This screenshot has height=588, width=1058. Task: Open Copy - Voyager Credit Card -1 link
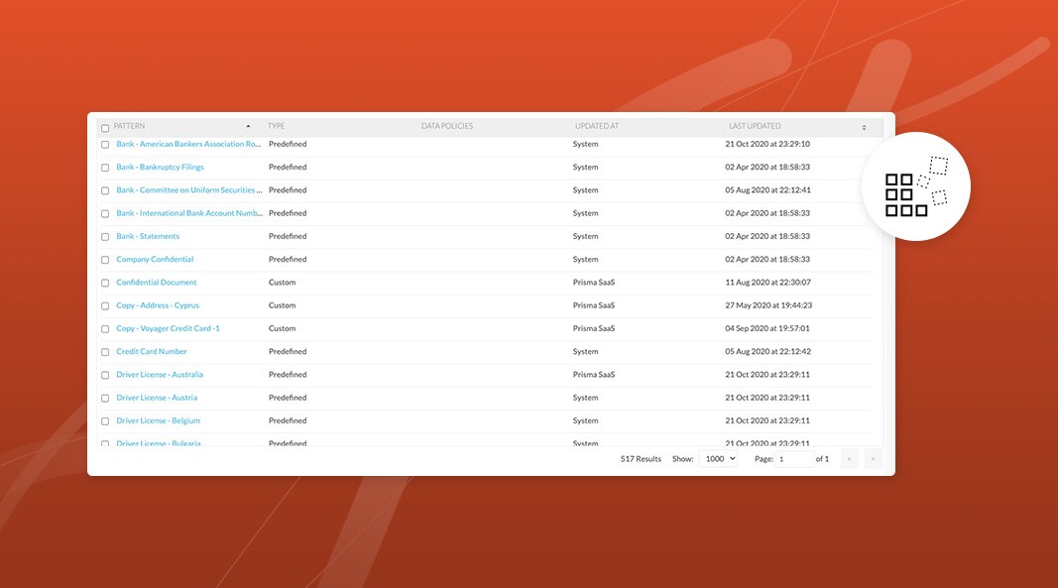(168, 328)
